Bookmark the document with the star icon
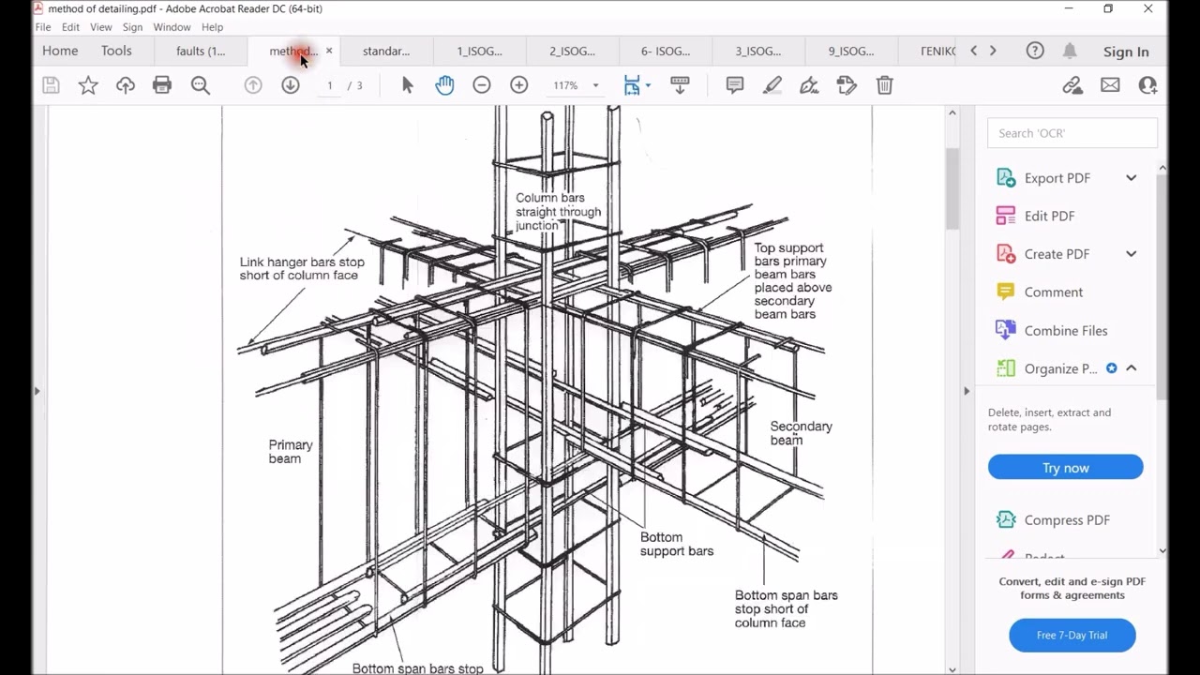Screen dimensions: 1200x675 [x=88, y=85]
